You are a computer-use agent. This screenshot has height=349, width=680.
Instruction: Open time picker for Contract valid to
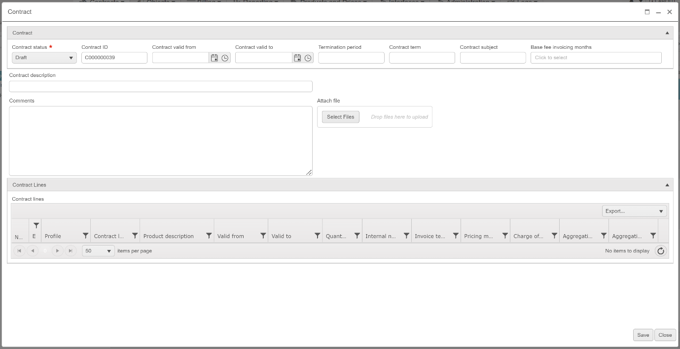pyautogui.click(x=308, y=58)
